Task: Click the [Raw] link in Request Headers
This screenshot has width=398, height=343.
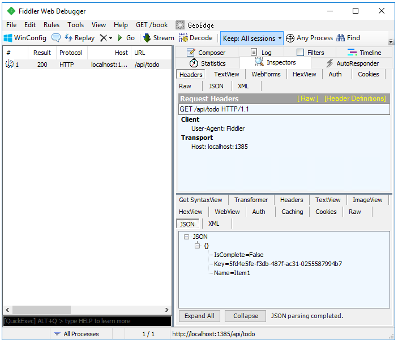Action: pos(307,98)
